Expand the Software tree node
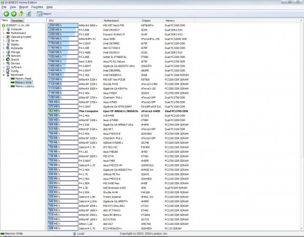The width and height of the screenshot is (304, 237). click(4, 67)
